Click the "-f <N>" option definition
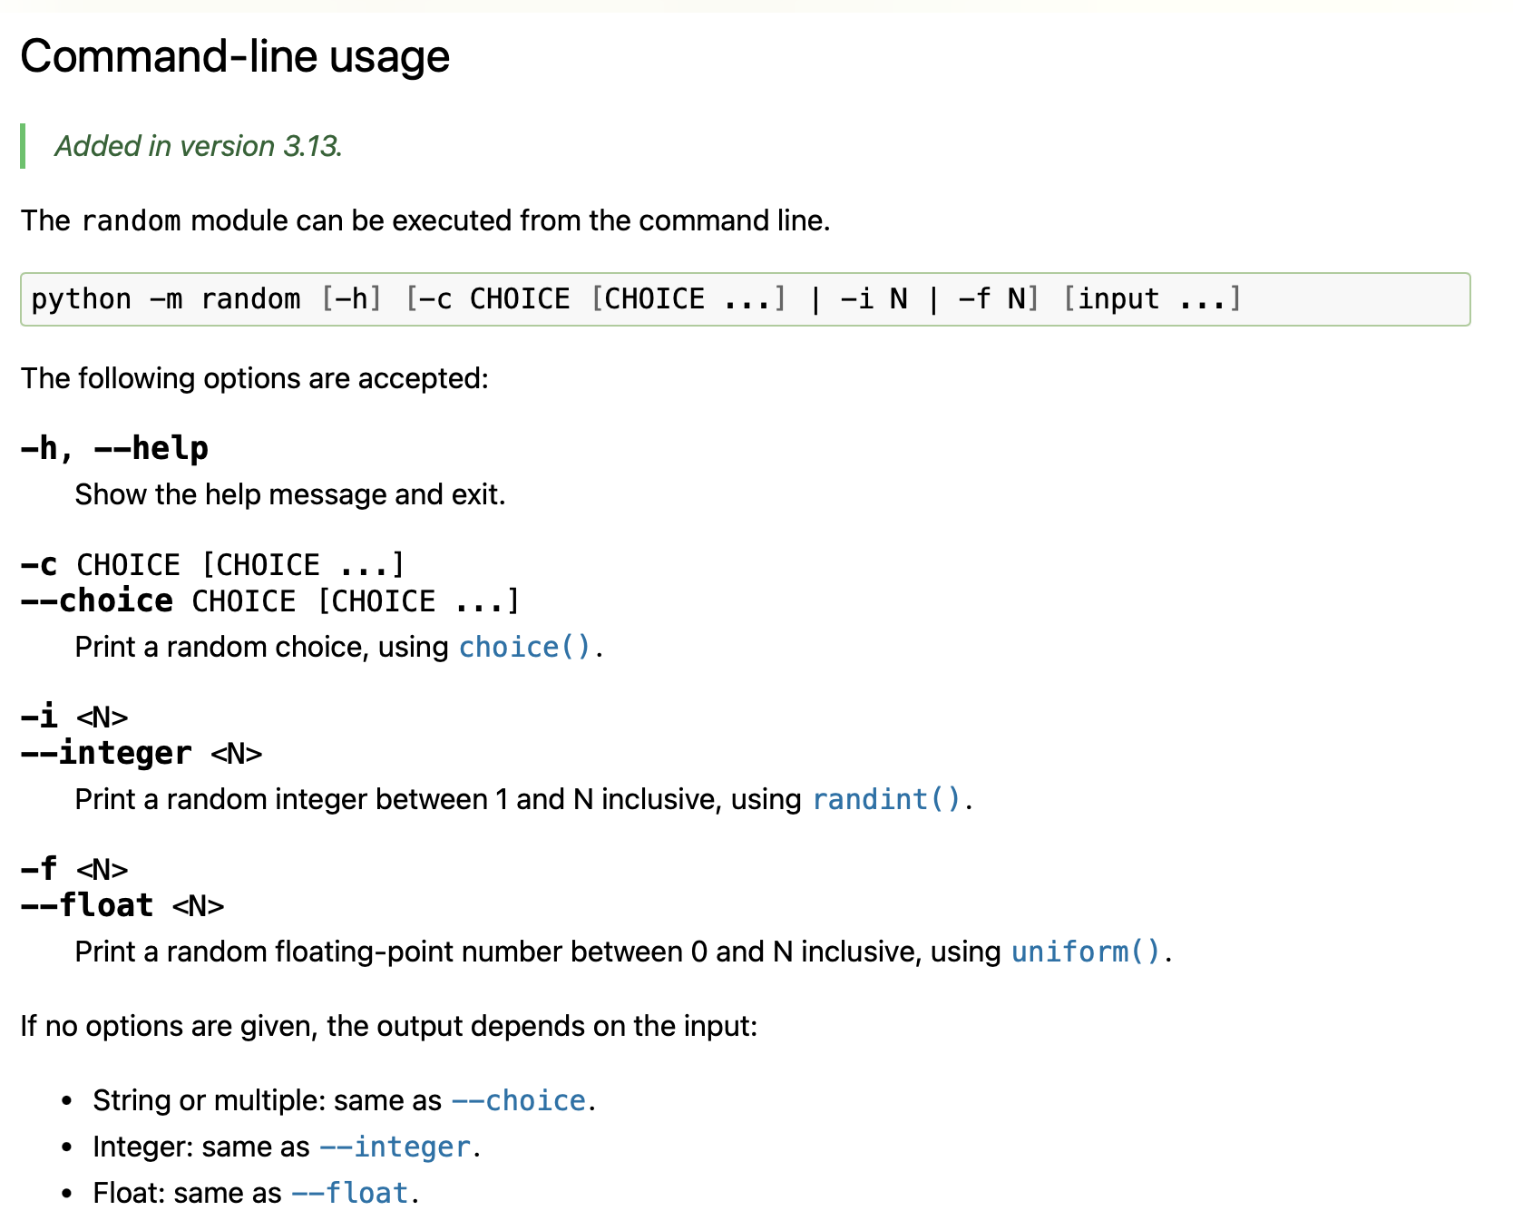This screenshot has width=1513, height=1230. coord(74,870)
